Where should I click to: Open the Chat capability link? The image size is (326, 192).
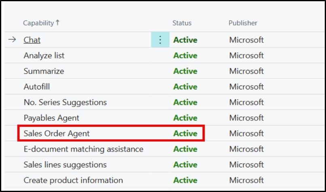[x=32, y=40]
